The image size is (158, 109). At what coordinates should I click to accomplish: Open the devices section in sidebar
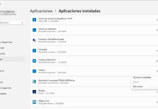(x=6, y=42)
